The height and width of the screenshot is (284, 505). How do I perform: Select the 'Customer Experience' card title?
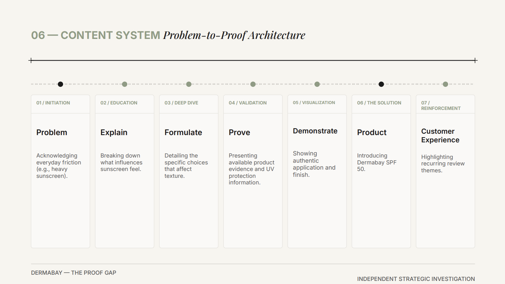point(440,135)
